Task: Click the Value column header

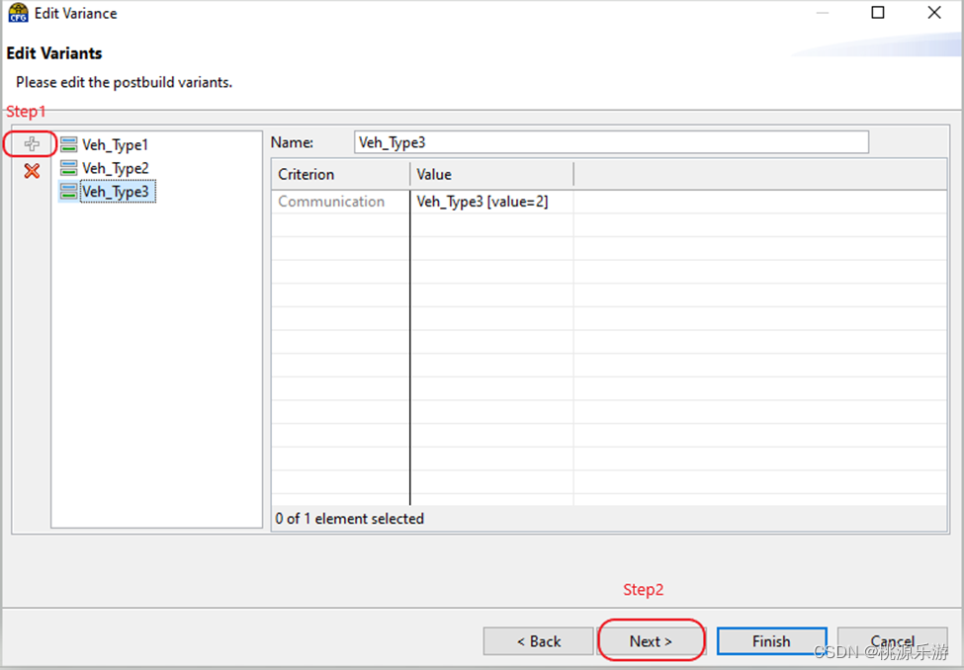Action: (x=491, y=175)
